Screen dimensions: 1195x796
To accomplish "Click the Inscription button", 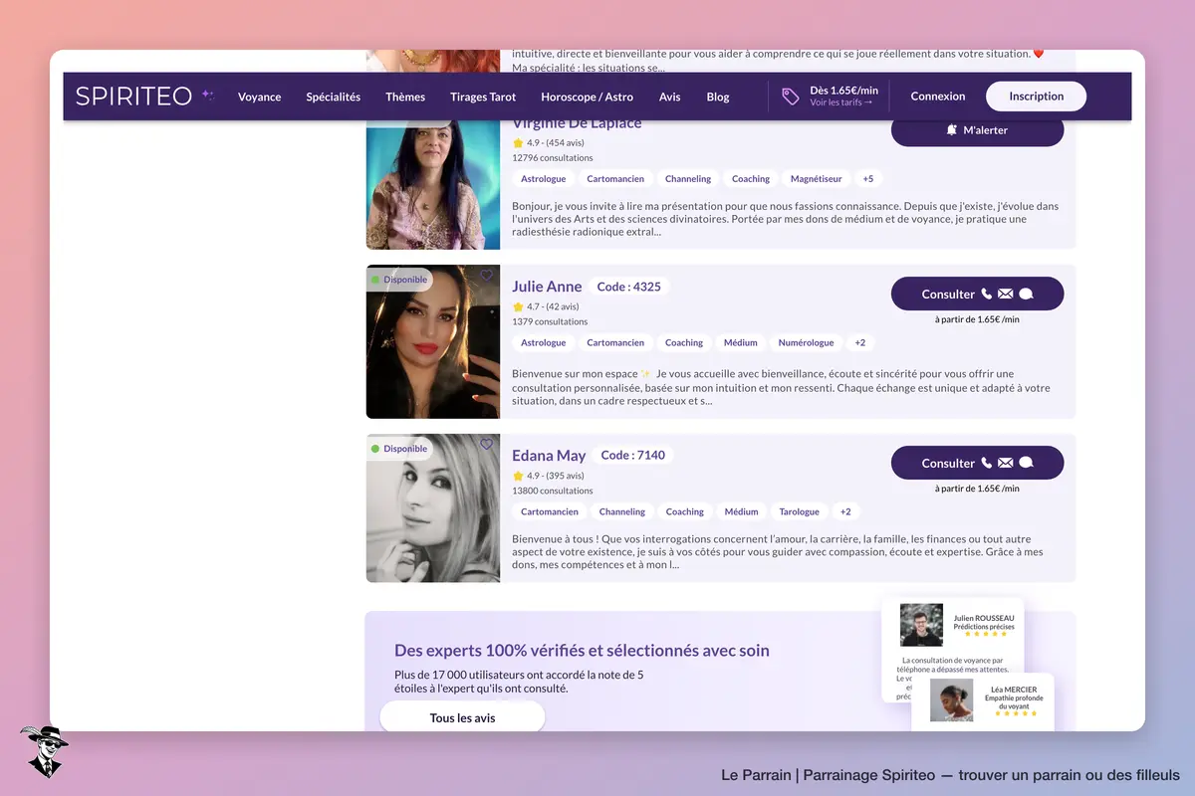I will click(1037, 97).
